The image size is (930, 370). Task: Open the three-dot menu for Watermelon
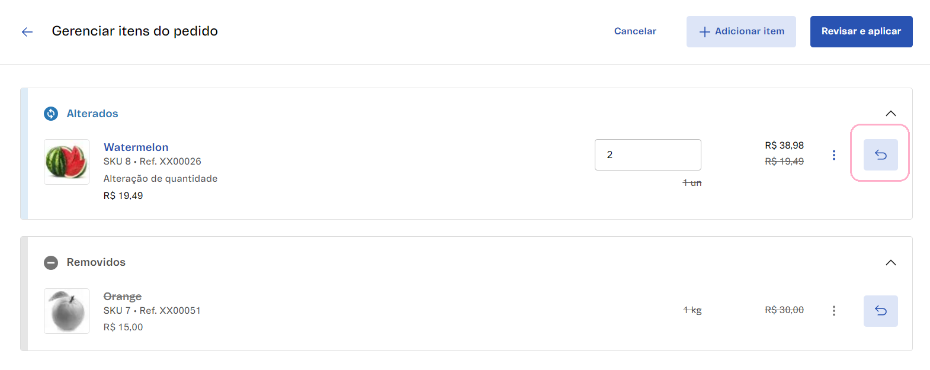coord(834,155)
